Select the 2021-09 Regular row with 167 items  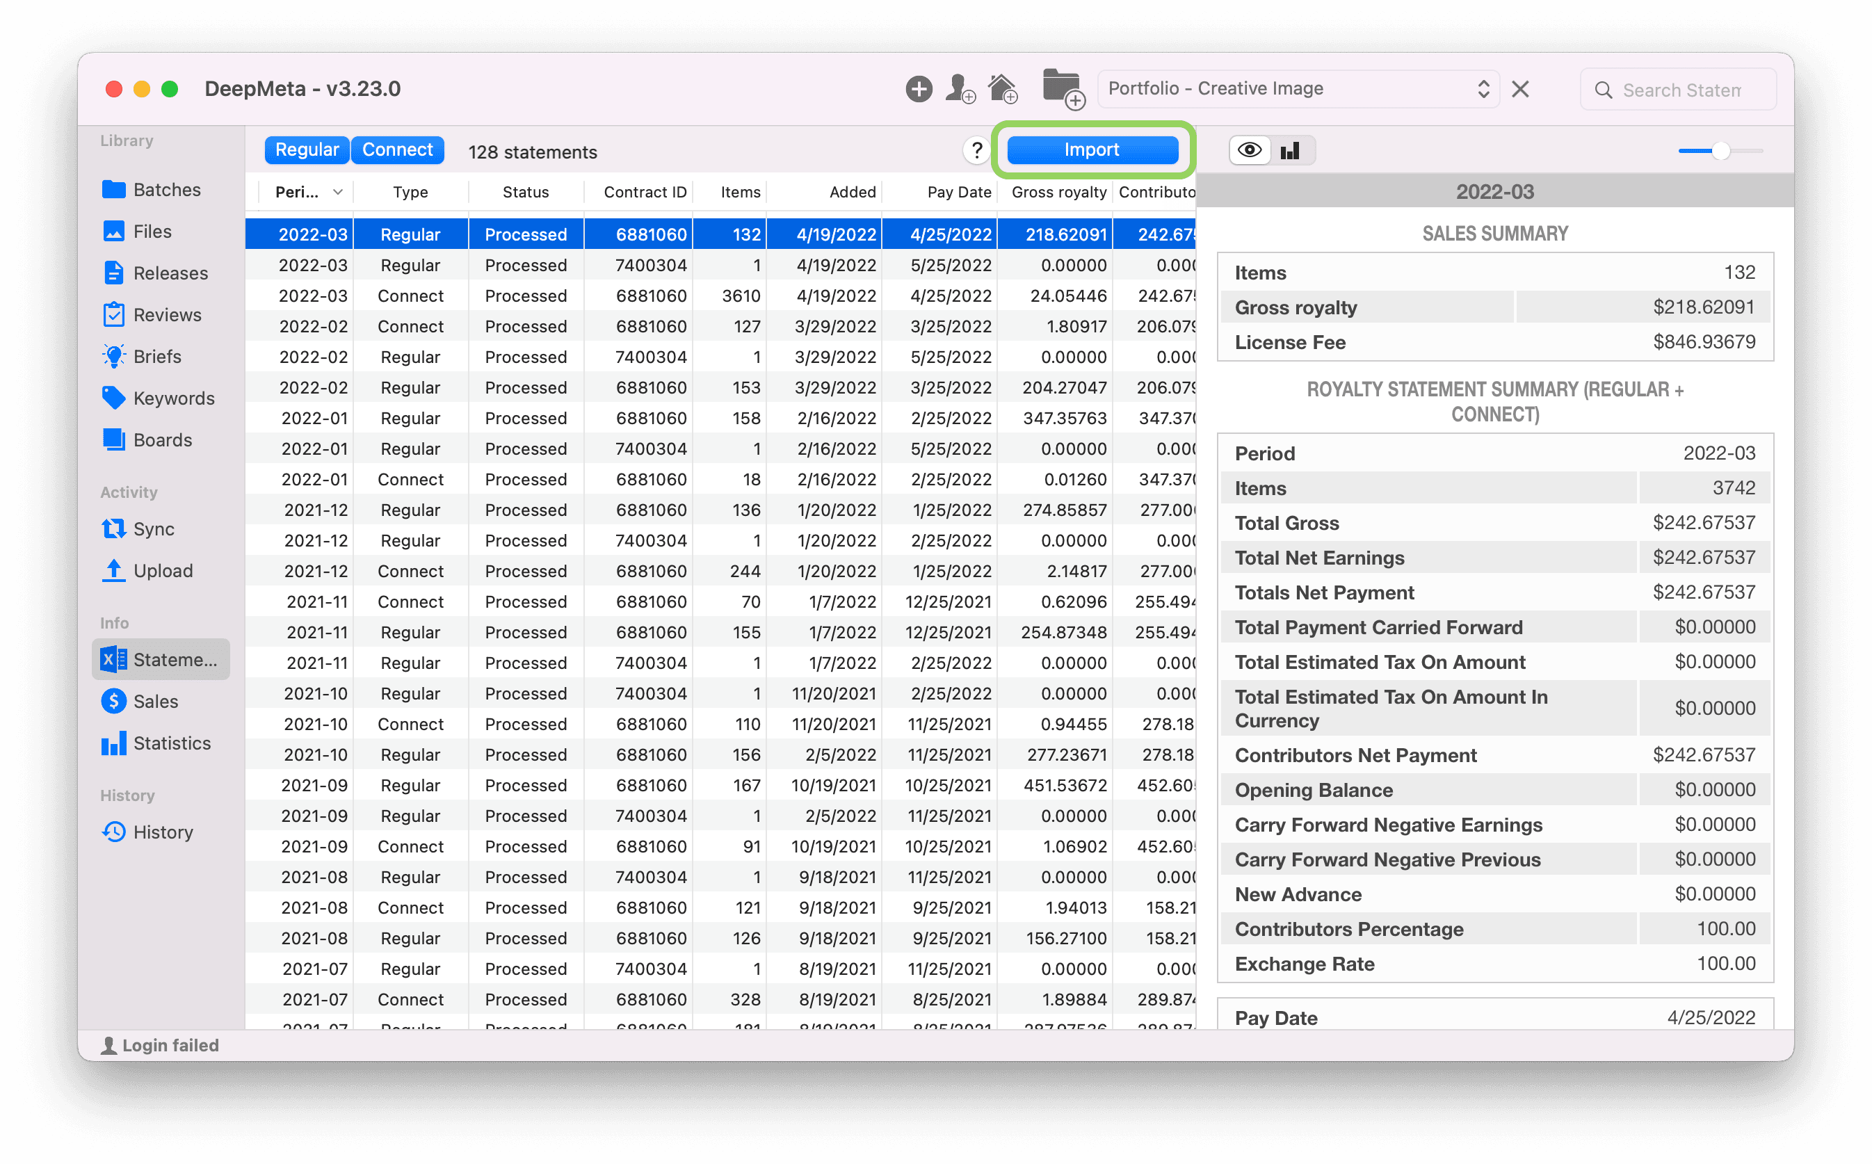(x=720, y=785)
